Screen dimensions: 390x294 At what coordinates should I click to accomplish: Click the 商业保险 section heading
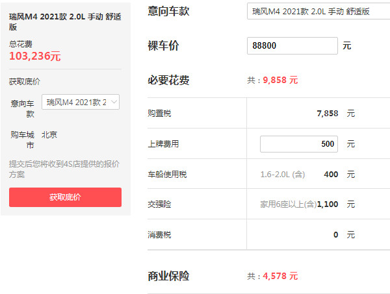(168, 276)
